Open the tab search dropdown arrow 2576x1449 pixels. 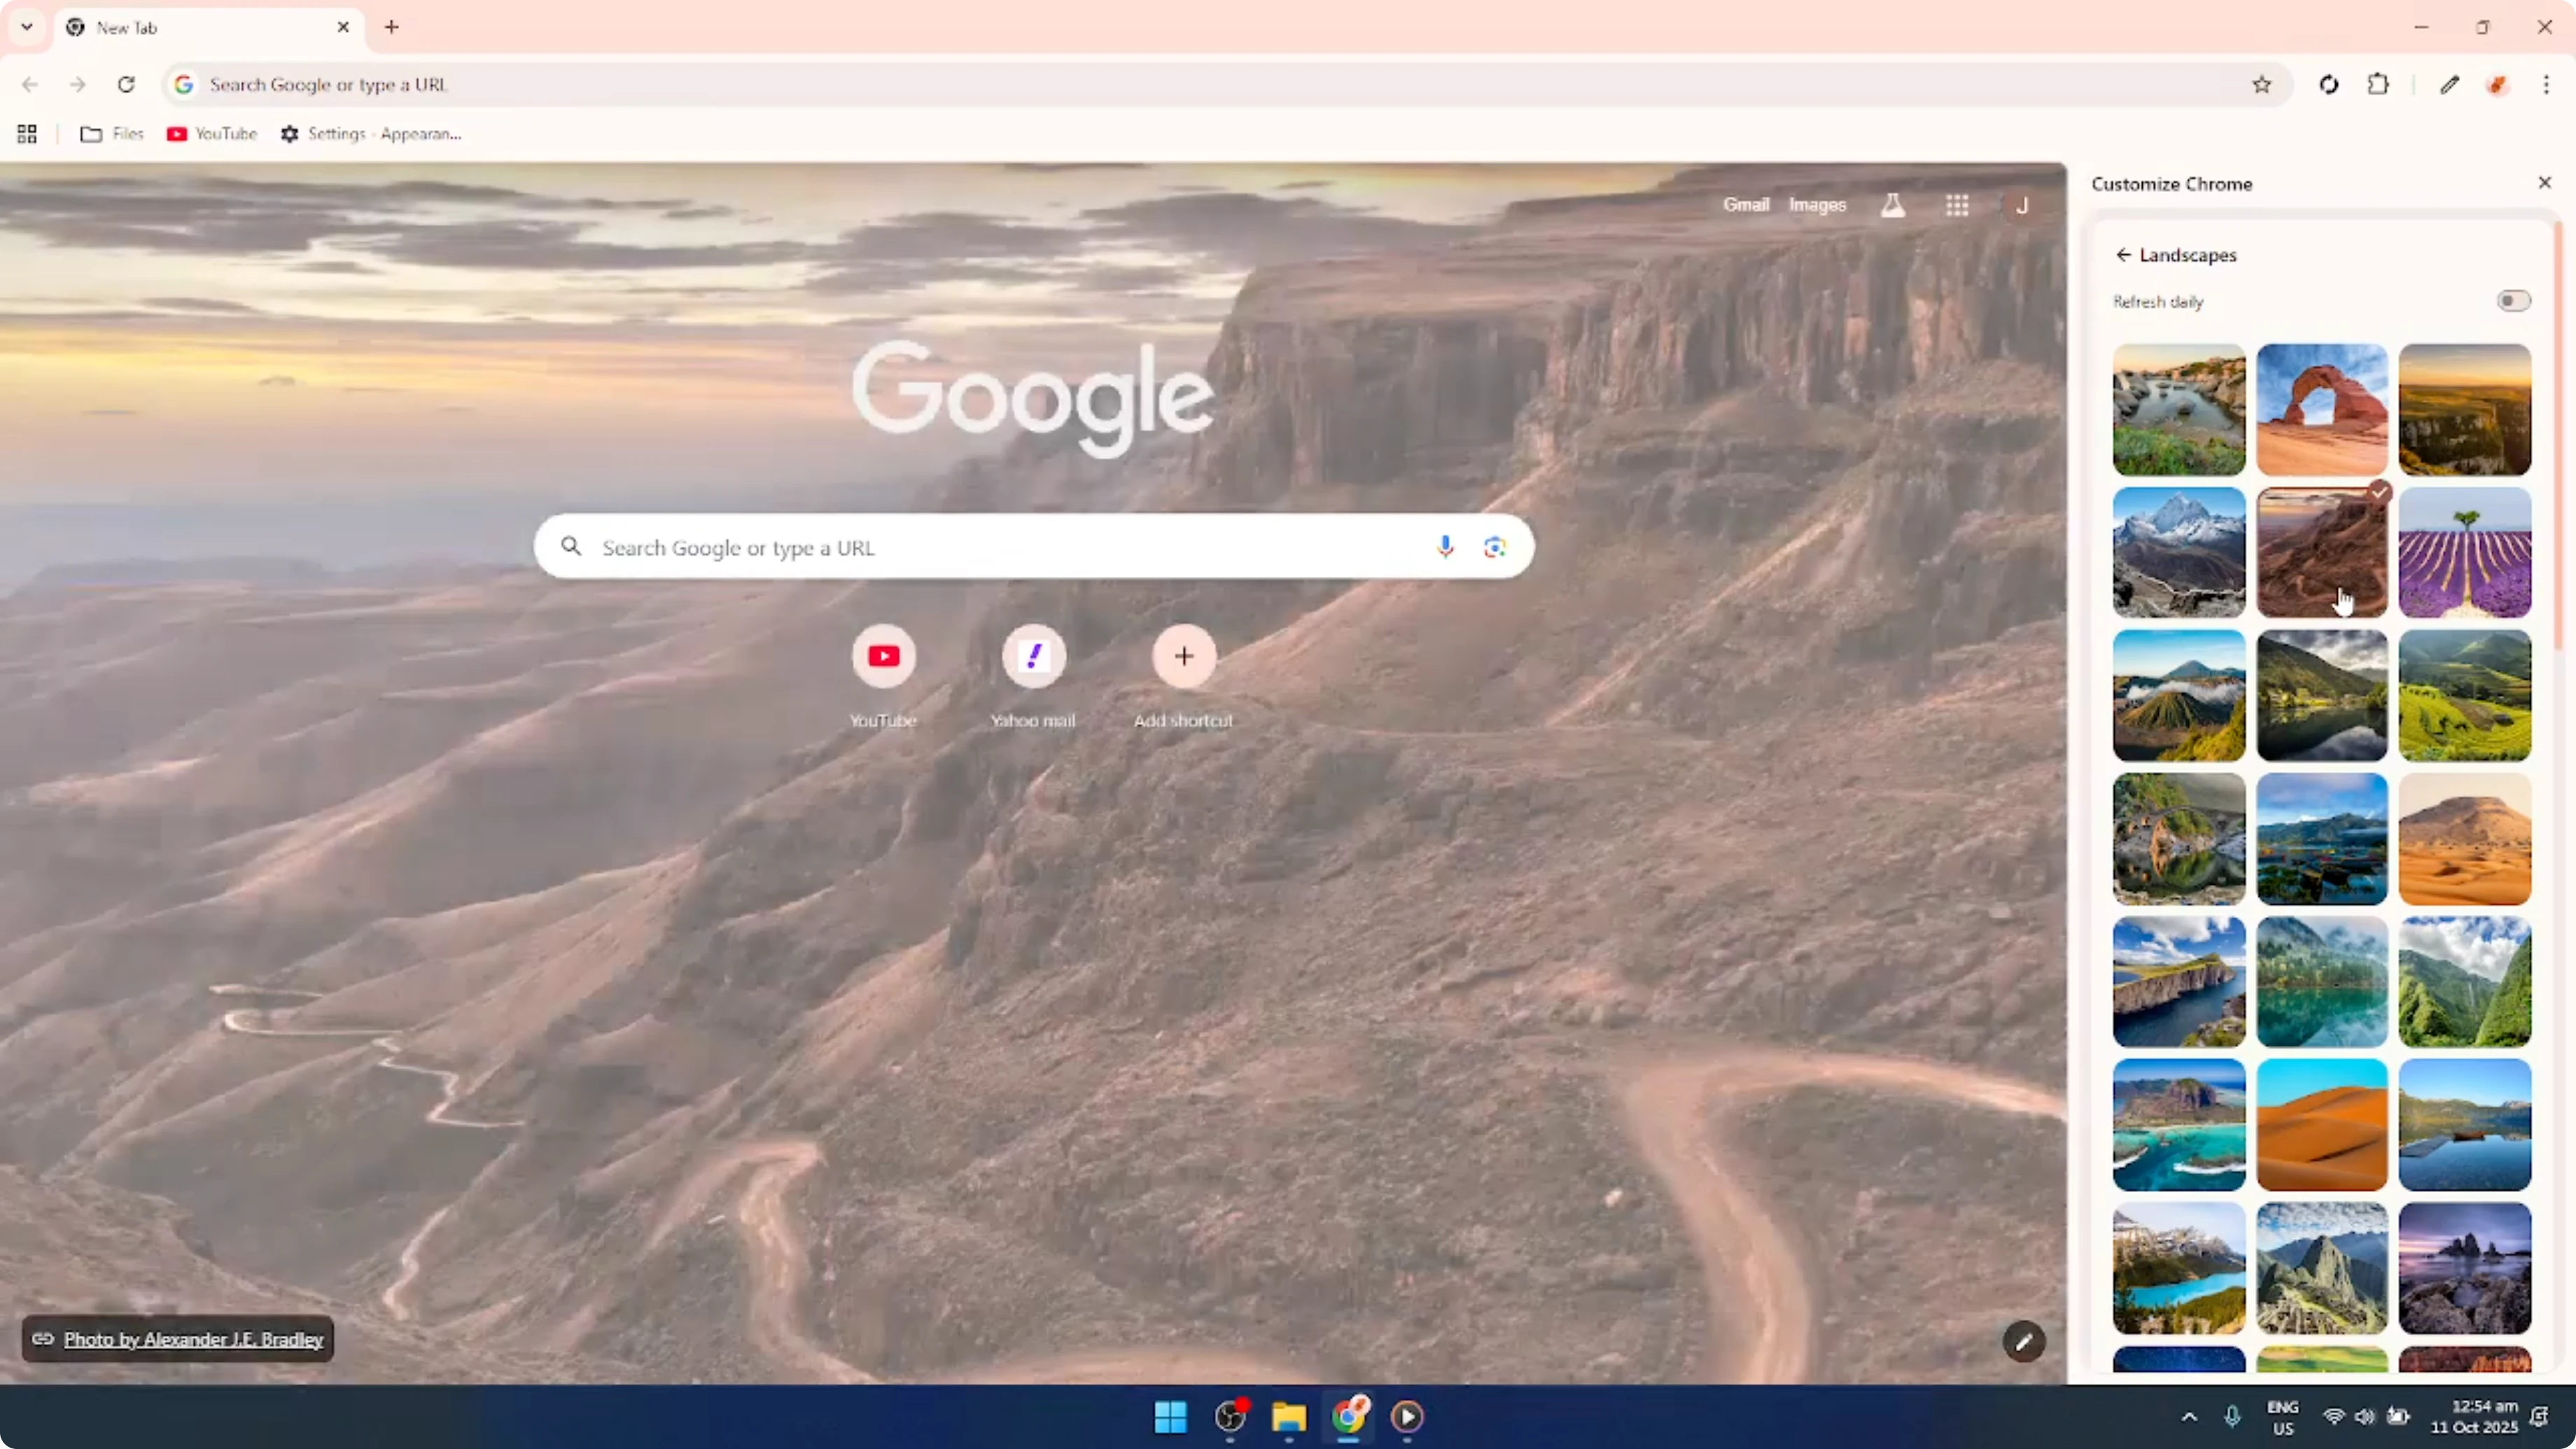[x=26, y=27]
